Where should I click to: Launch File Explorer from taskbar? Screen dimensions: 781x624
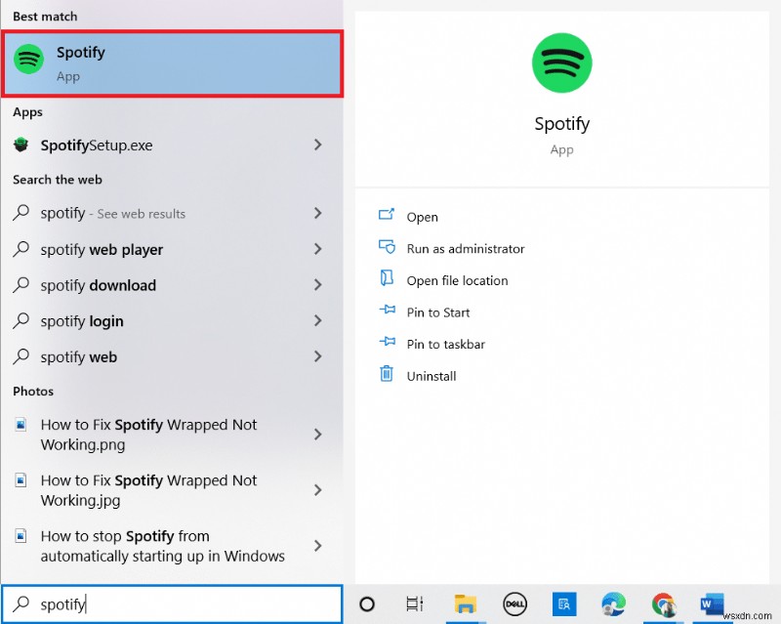(x=466, y=604)
